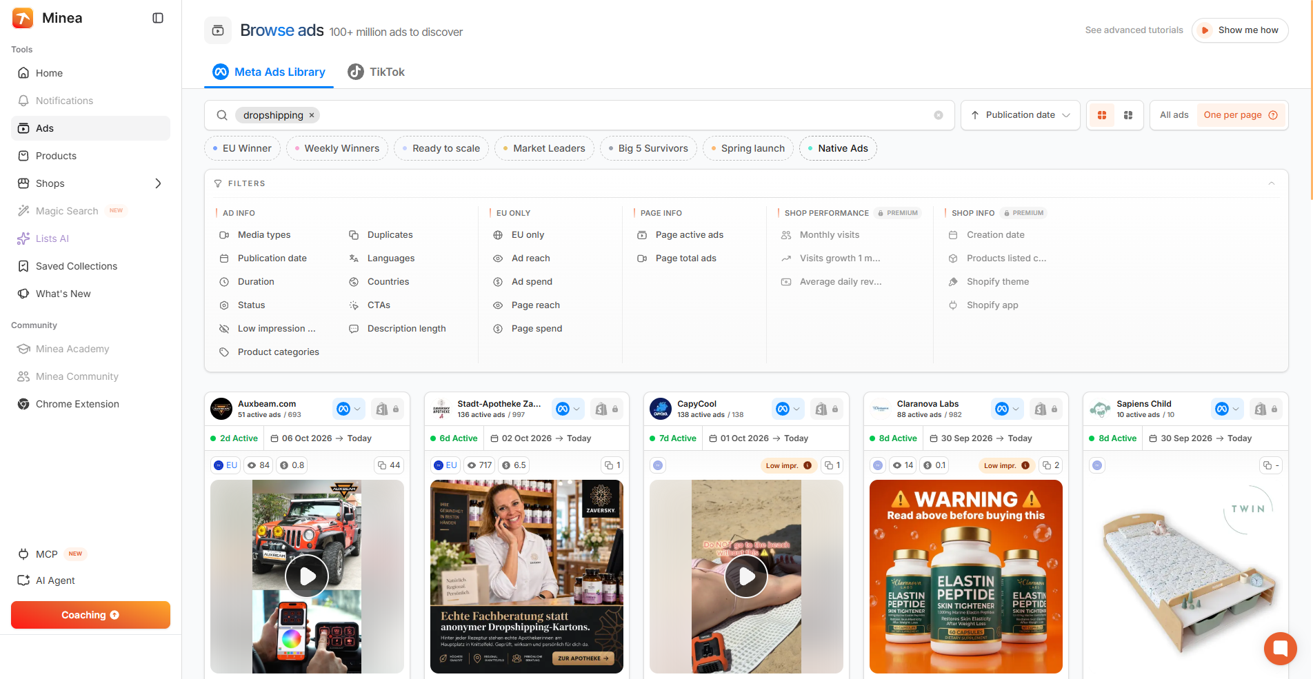Collapse the sidebar with the panel icon
This screenshot has height=679, width=1313.
point(158,18)
